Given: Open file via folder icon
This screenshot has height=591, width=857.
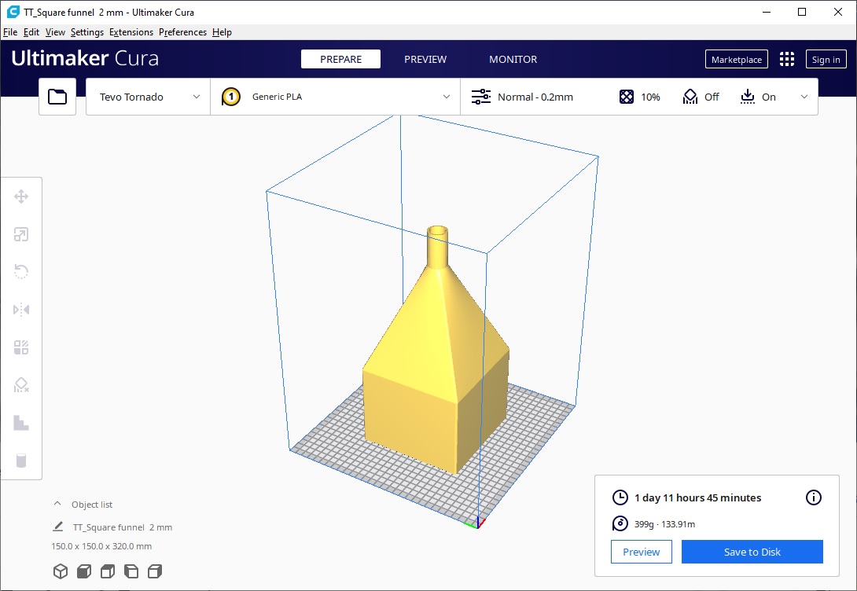Looking at the screenshot, I should coord(57,97).
